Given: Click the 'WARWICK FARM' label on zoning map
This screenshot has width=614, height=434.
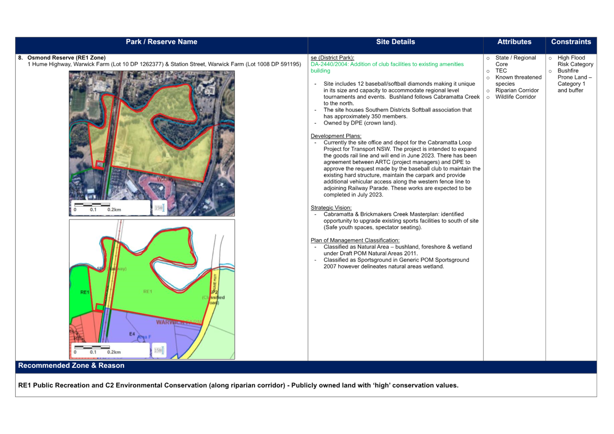Looking at the screenshot, I should (179, 322).
